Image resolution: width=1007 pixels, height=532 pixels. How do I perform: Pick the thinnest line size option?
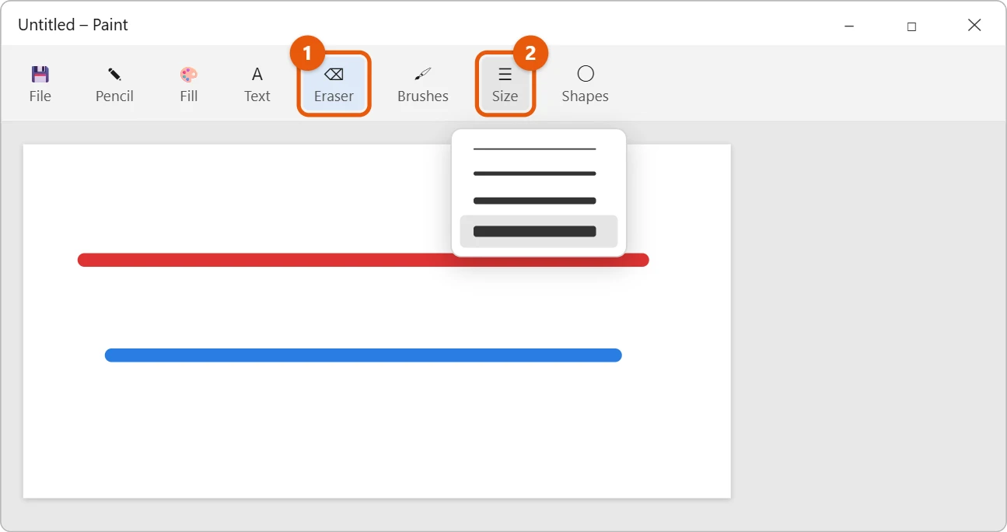535,149
